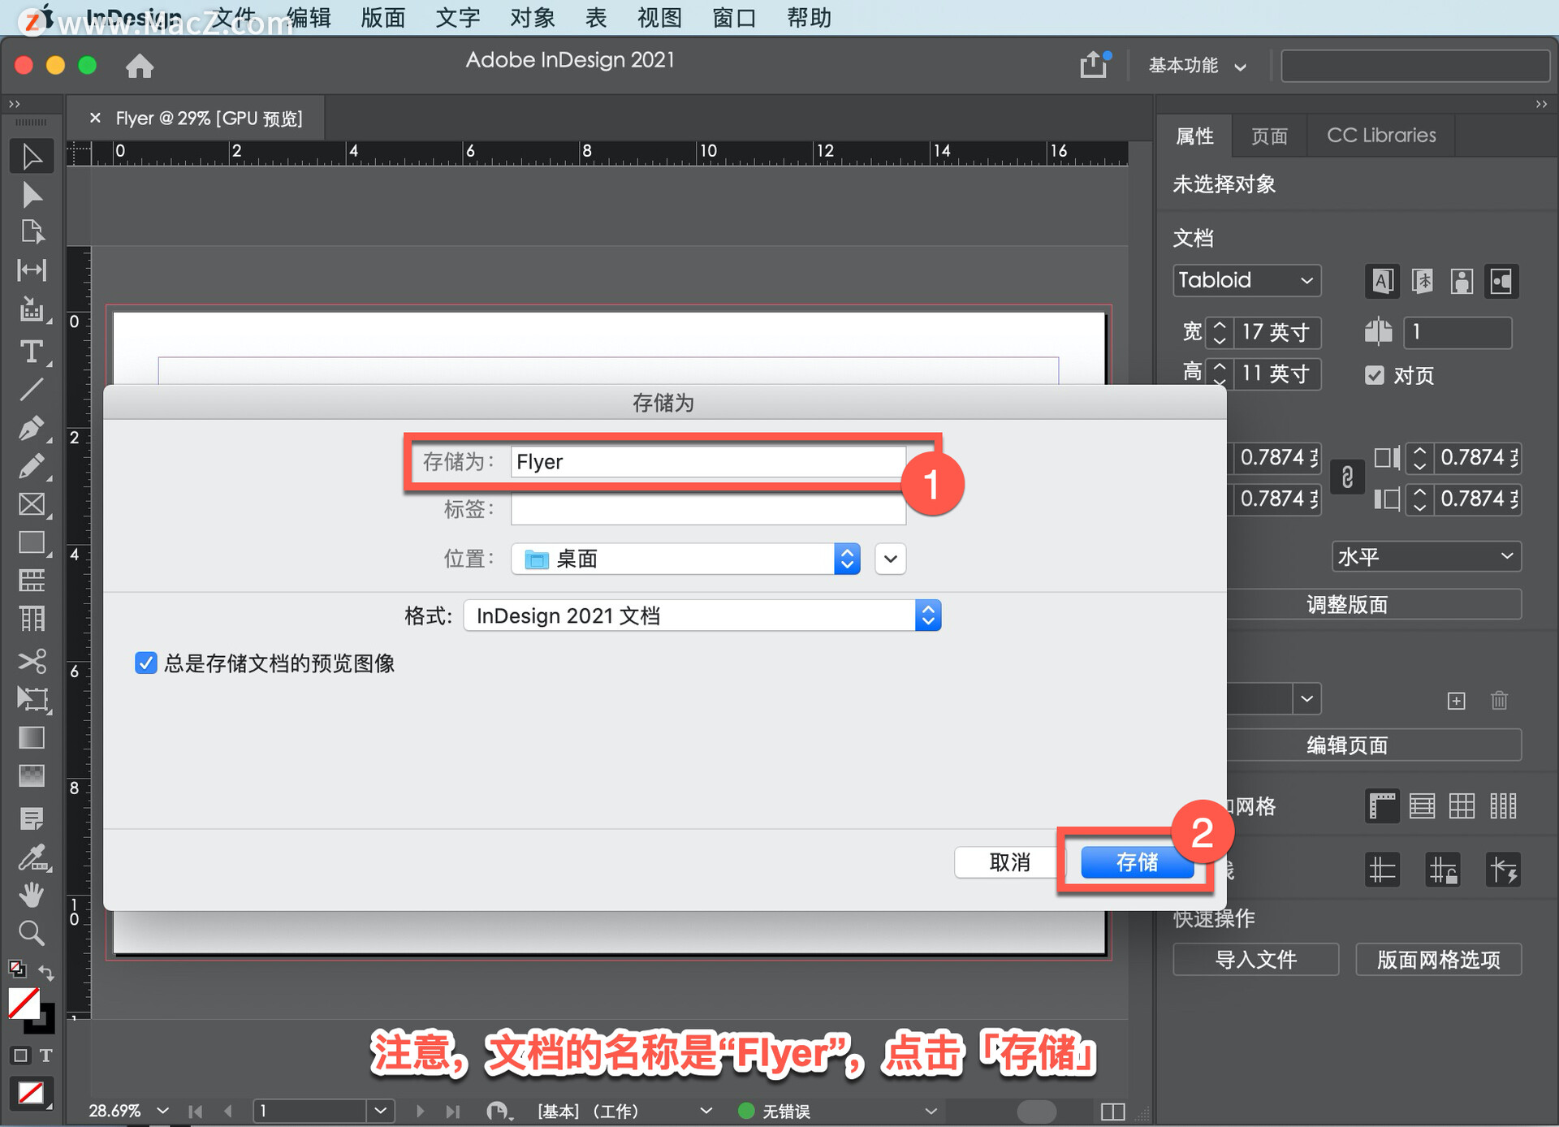
Task: Click the 取消 cancel button
Action: pos(1008,862)
